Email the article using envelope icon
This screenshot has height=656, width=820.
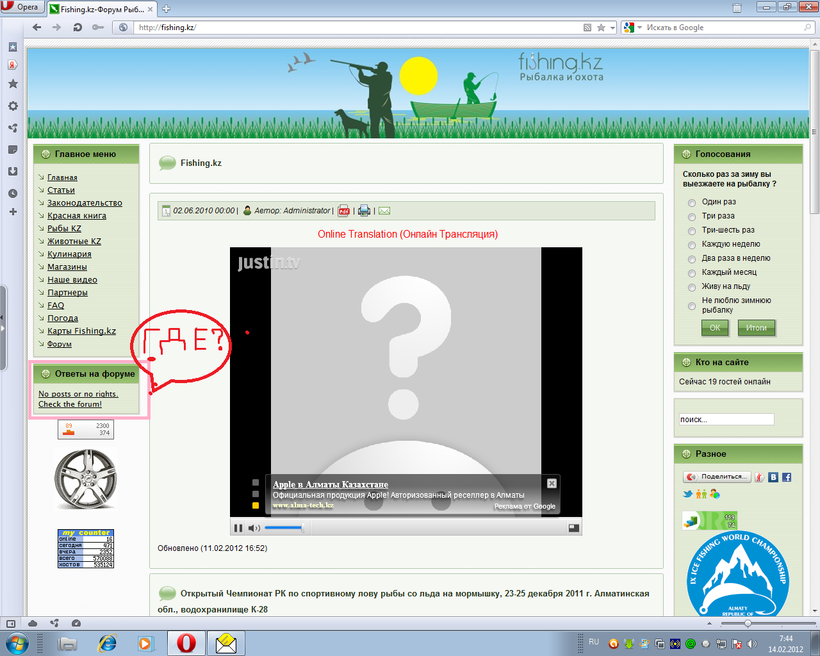point(384,211)
